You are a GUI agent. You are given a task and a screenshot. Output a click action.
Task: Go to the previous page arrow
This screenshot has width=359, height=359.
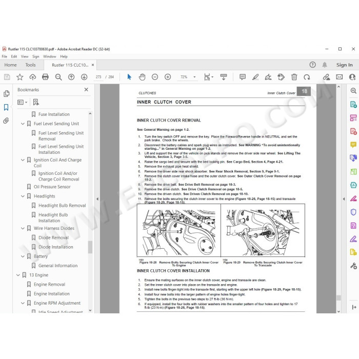(71, 77)
